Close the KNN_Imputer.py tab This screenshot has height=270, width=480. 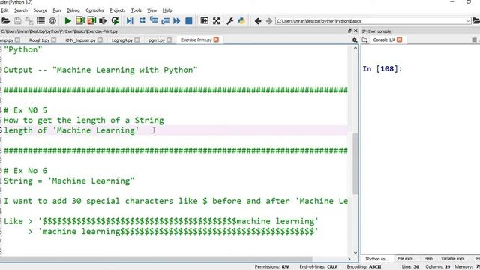(100, 40)
